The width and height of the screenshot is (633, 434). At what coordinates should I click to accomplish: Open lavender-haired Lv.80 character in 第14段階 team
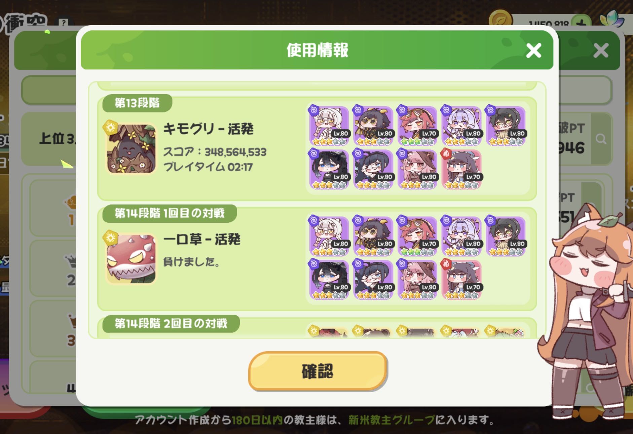[x=461, y=236]
